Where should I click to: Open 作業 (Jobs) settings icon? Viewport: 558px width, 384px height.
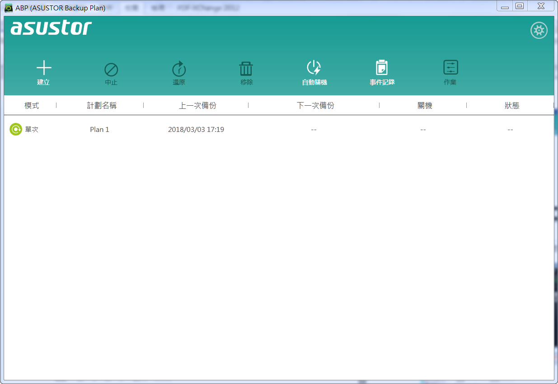[450, 67]
